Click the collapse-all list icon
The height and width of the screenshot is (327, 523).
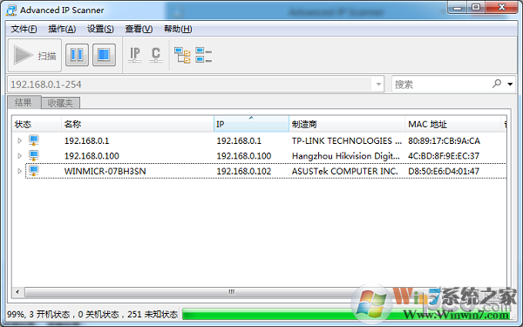click(x=203, y=55)
